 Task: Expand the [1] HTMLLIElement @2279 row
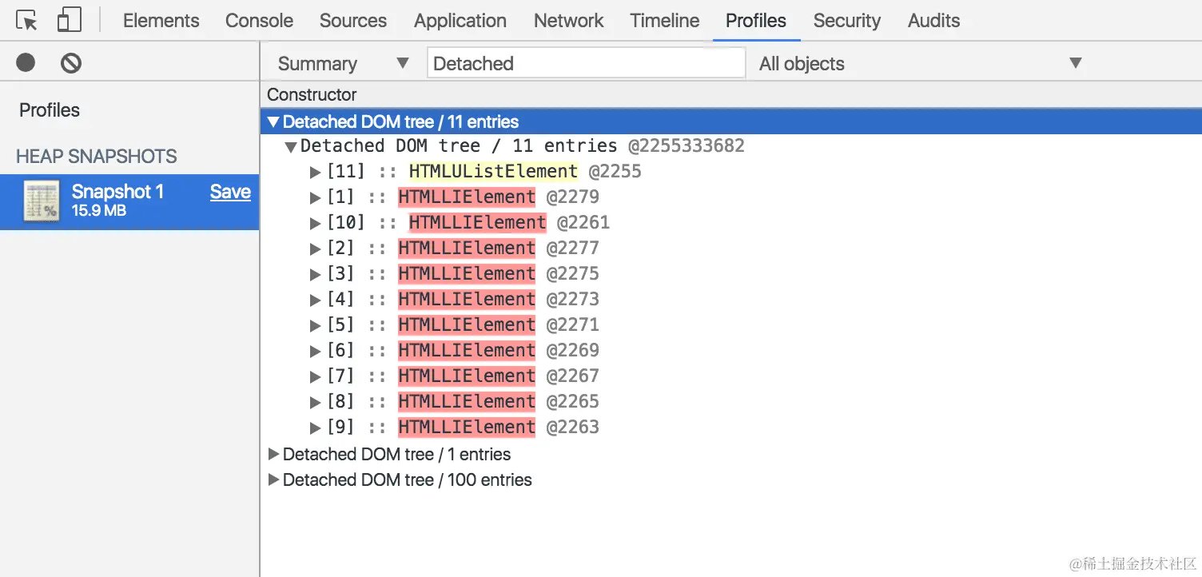click(316, 197)
